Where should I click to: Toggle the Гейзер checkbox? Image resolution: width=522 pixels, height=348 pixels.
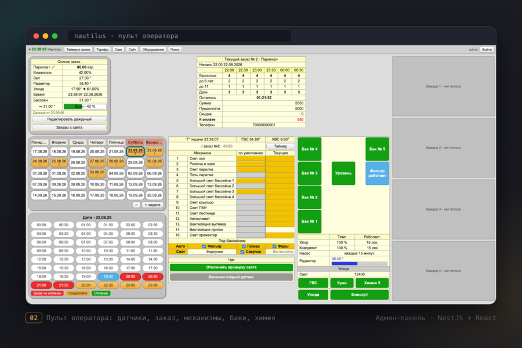click(244, 246)
